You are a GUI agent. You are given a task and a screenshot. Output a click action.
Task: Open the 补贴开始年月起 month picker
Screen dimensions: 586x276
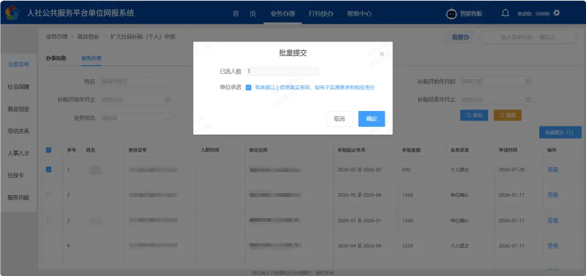(496, 82)
